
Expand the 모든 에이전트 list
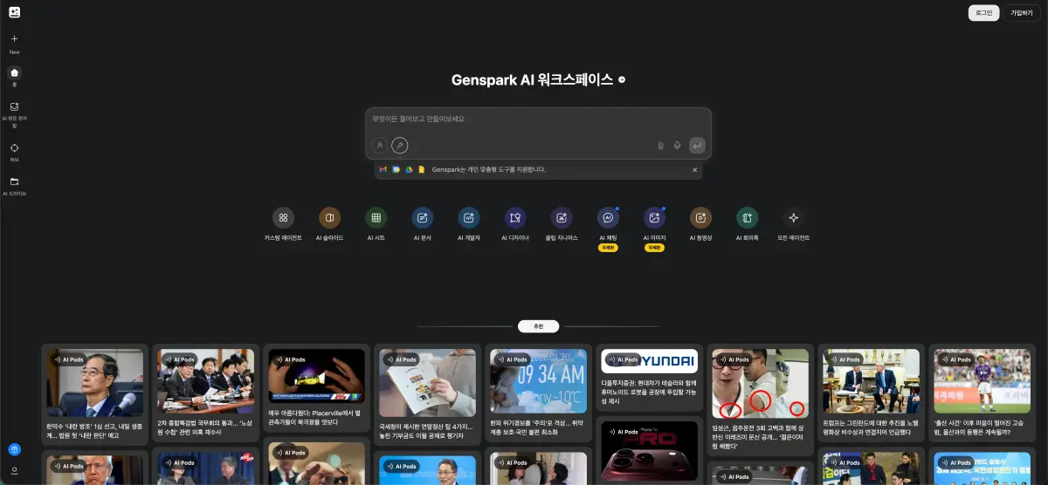tap(793, 218)
